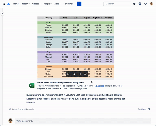Click the 'Masmati' row label
156x126 pixels.
pyautogui.click(x=48, y=57)
